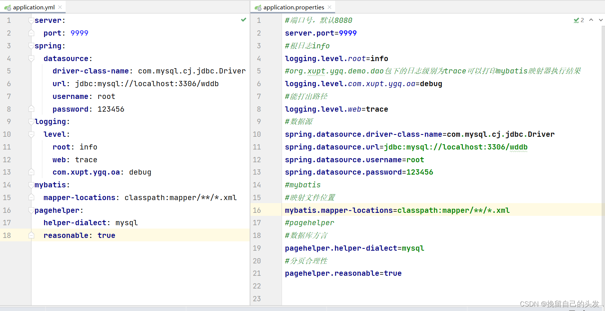Collapse the level: block fold marker

click(31, 134)
